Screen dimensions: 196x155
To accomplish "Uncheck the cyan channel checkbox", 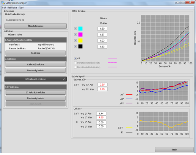I will 75,29.
